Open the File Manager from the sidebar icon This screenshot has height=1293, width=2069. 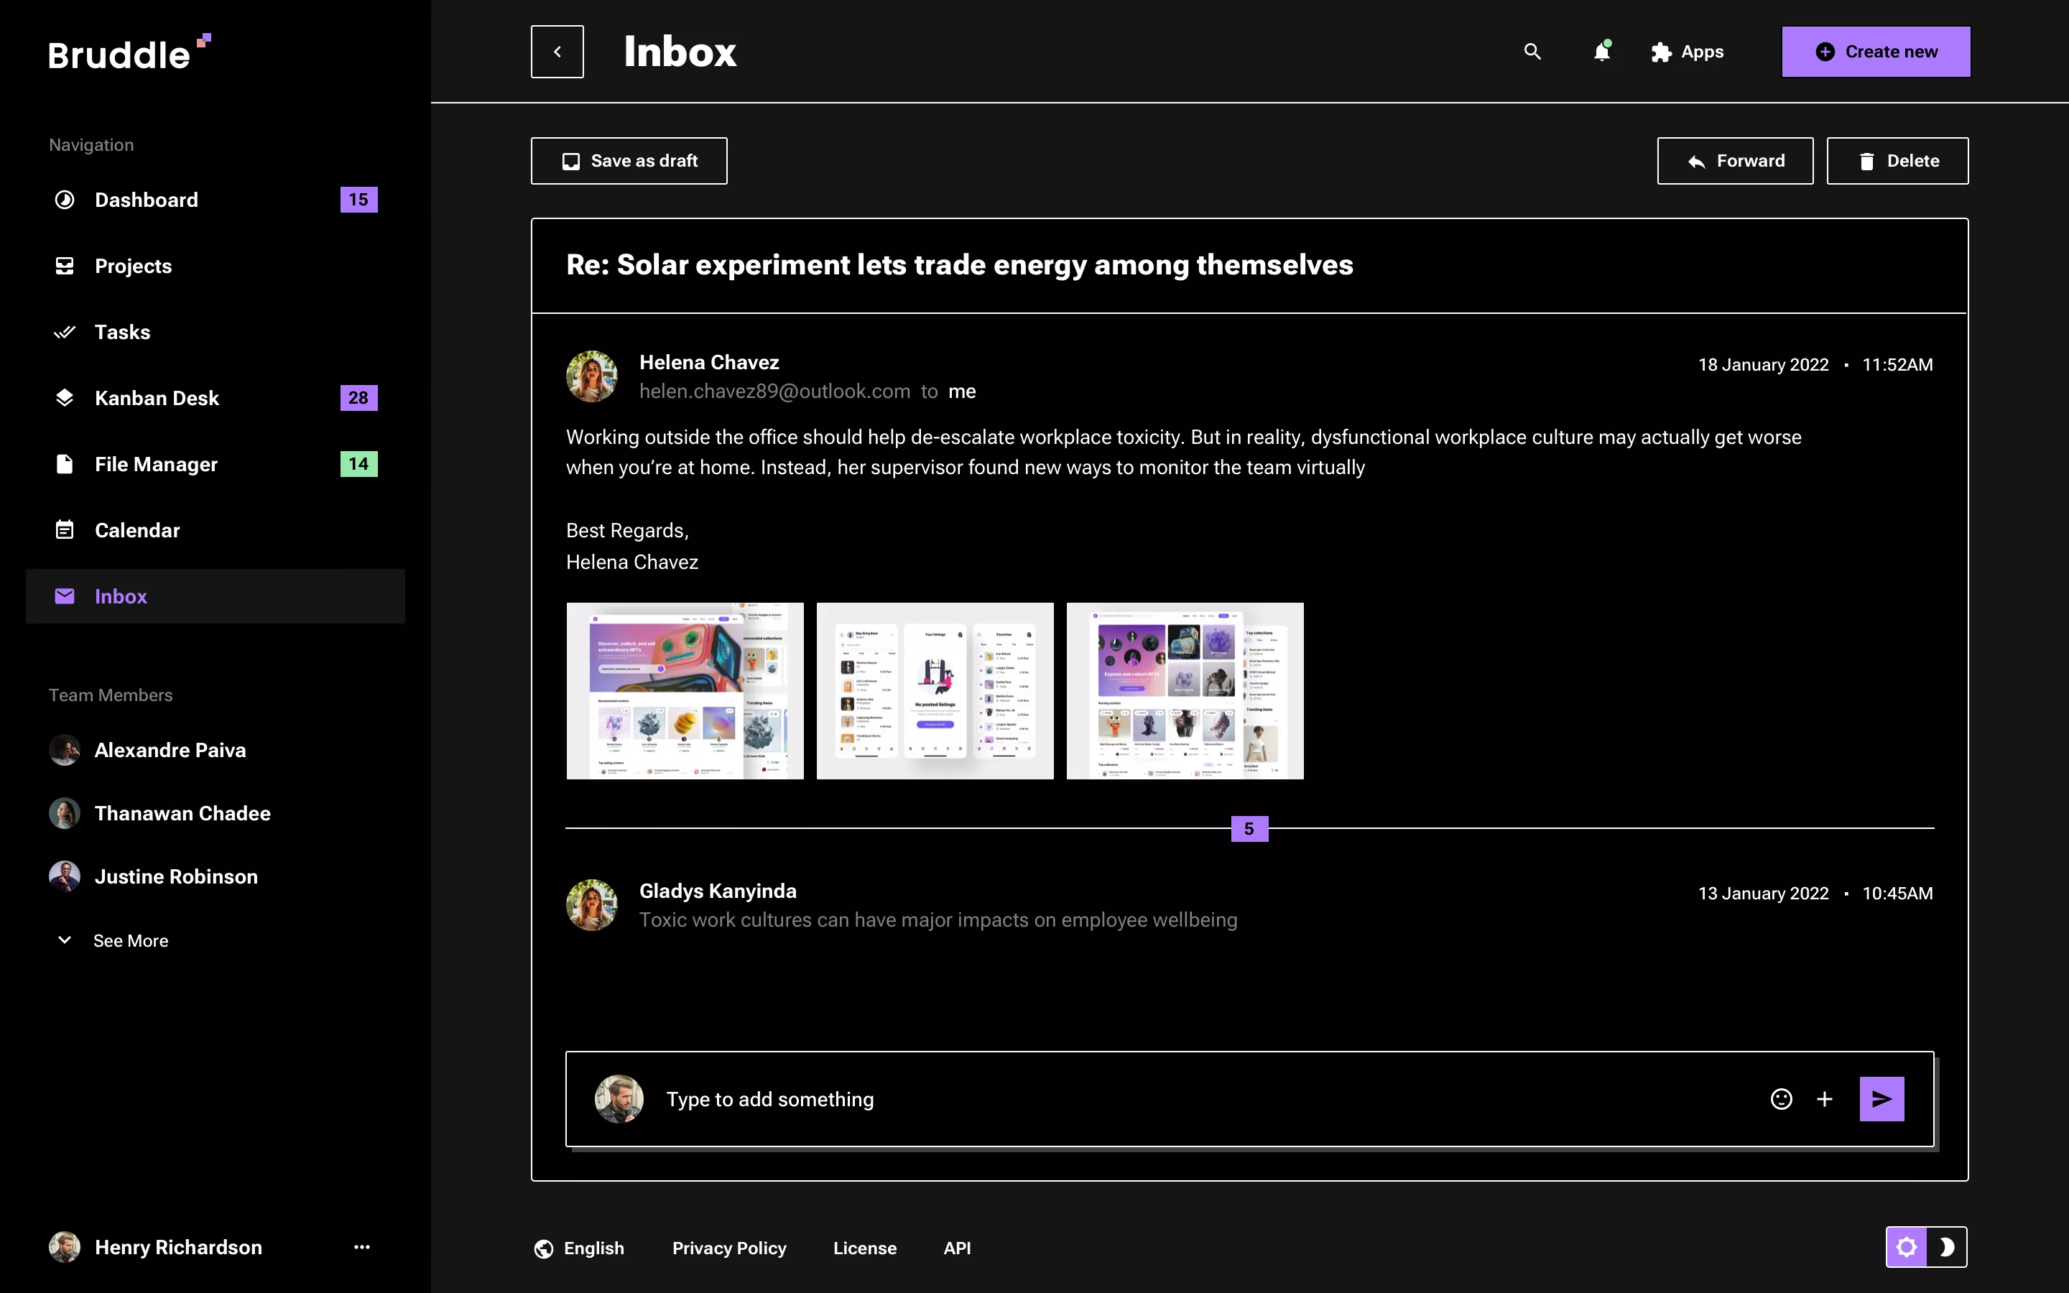(x=65, y=463)
